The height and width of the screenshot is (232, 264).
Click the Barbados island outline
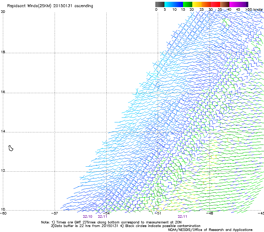(x=11, y=148)
